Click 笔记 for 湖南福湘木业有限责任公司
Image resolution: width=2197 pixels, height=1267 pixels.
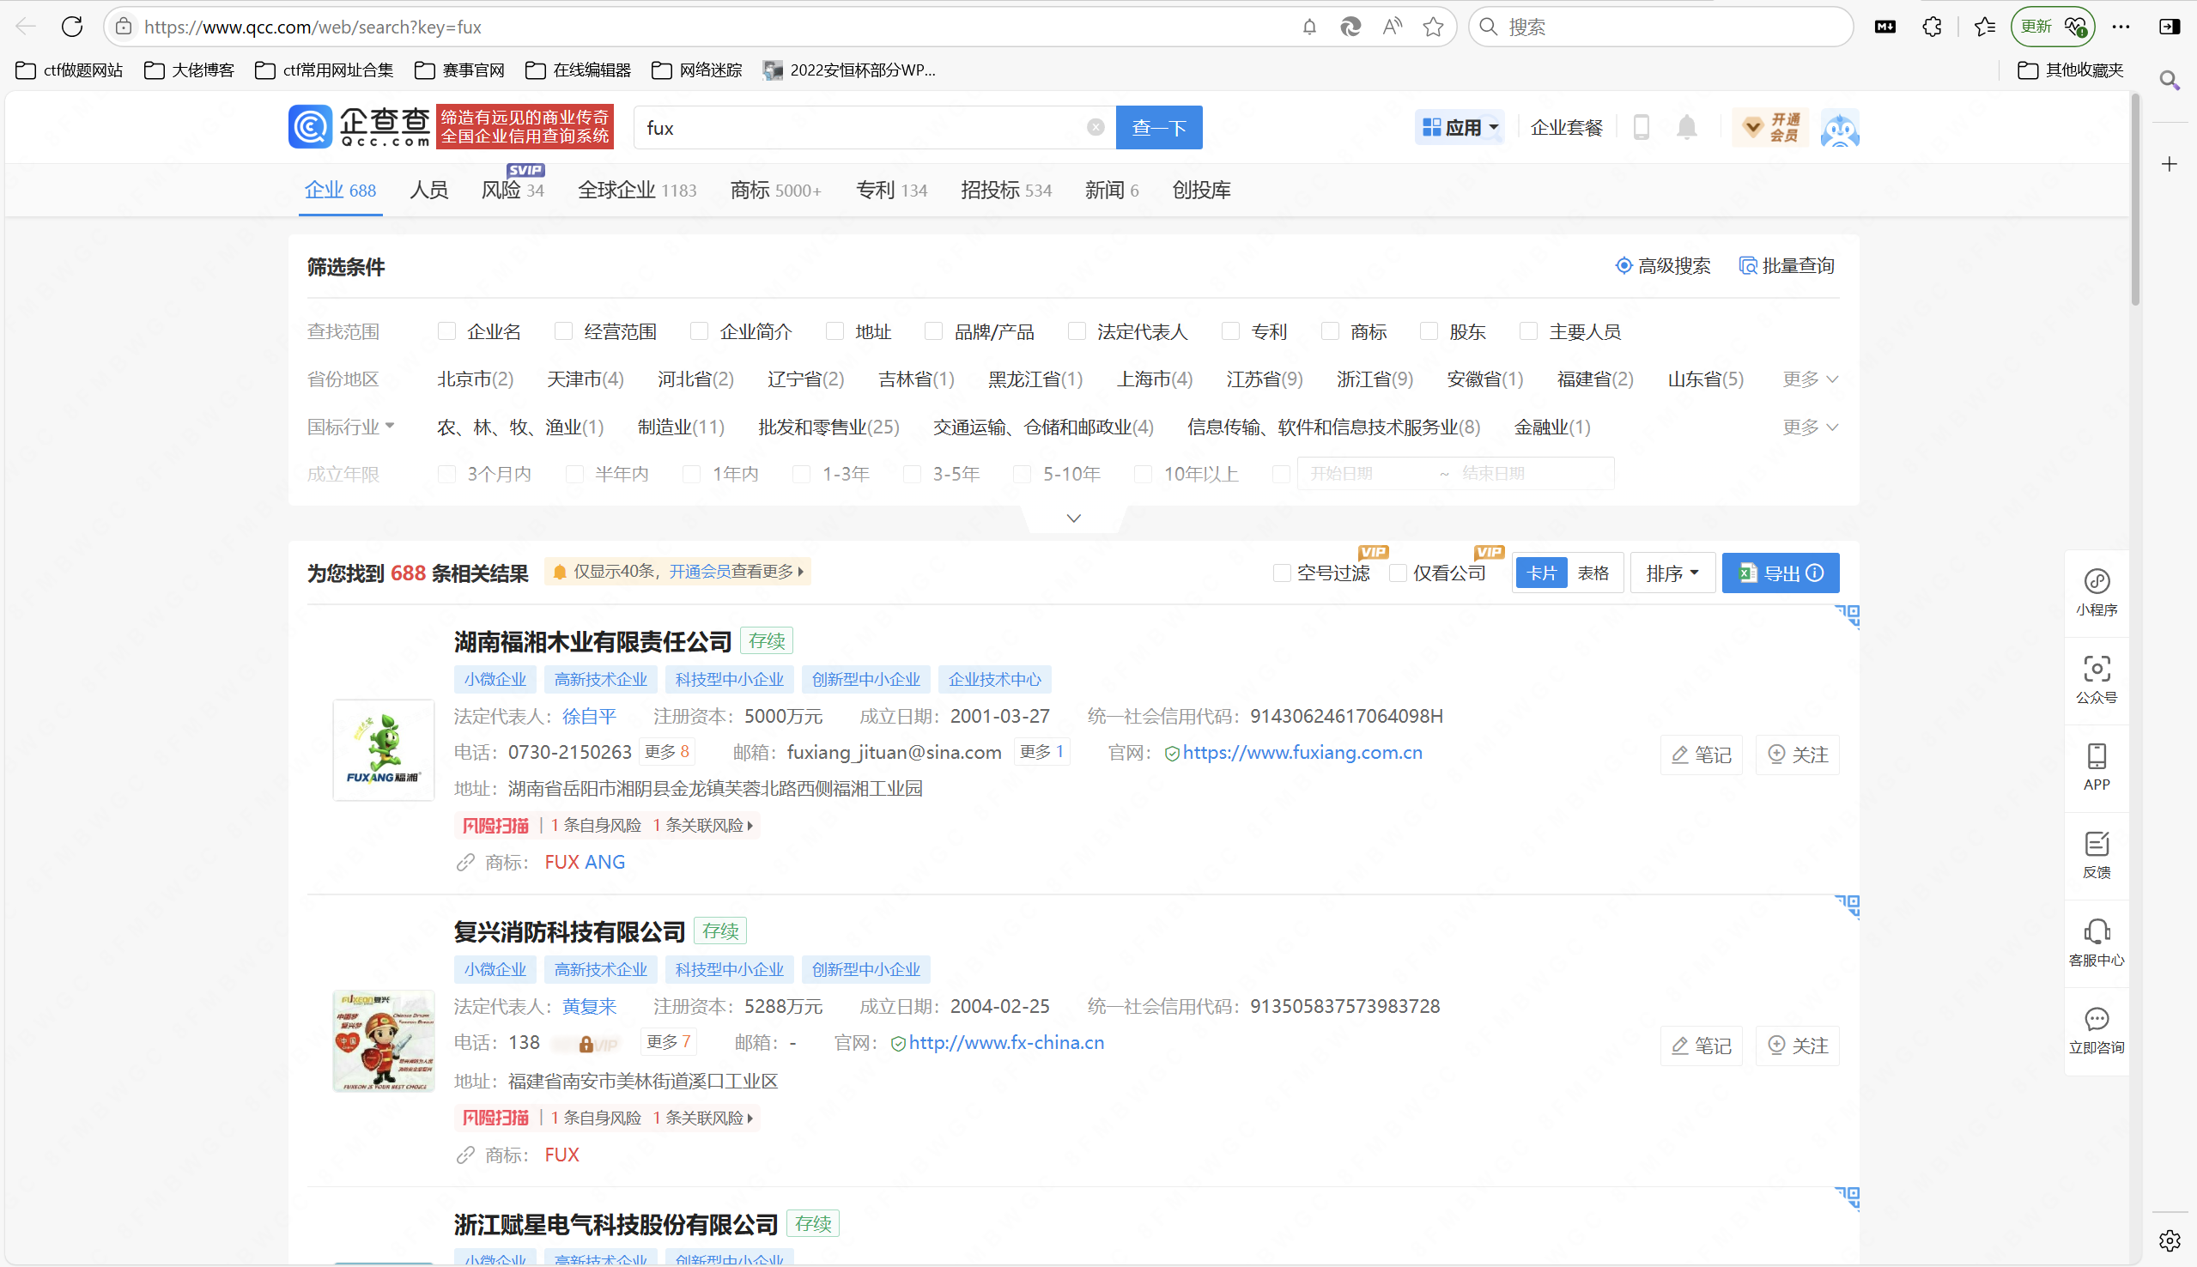pos(1701,755)
